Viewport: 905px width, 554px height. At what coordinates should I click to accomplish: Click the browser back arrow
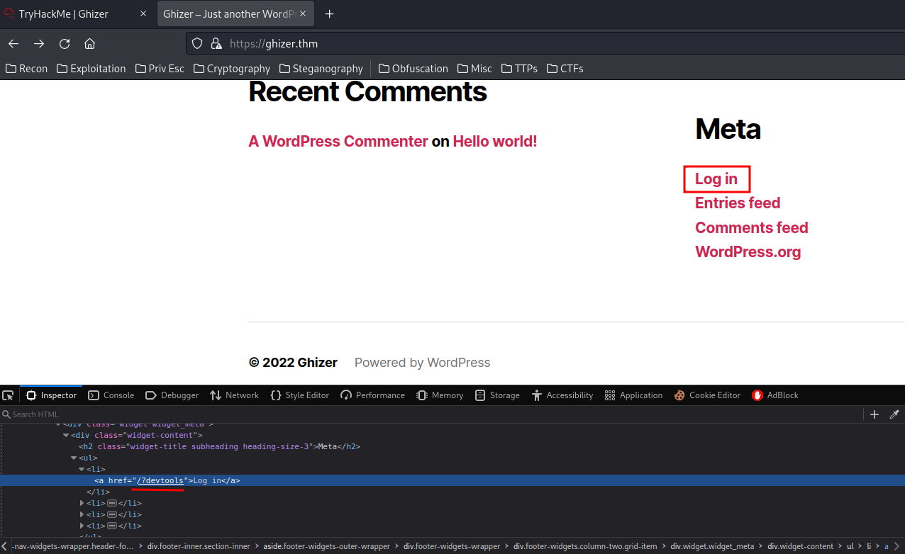pyautogui.click(x=13, y=44)
